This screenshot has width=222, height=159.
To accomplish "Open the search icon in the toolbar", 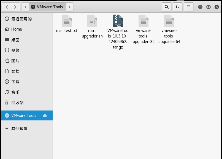I will (167, 7).
